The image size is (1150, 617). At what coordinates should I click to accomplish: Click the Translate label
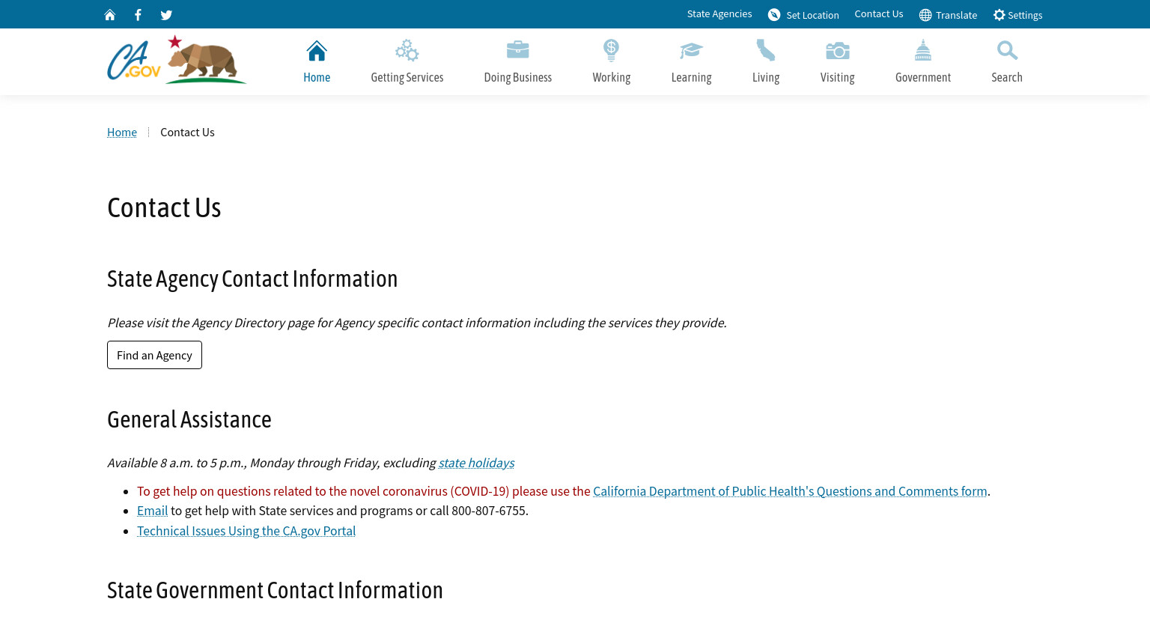956,15
